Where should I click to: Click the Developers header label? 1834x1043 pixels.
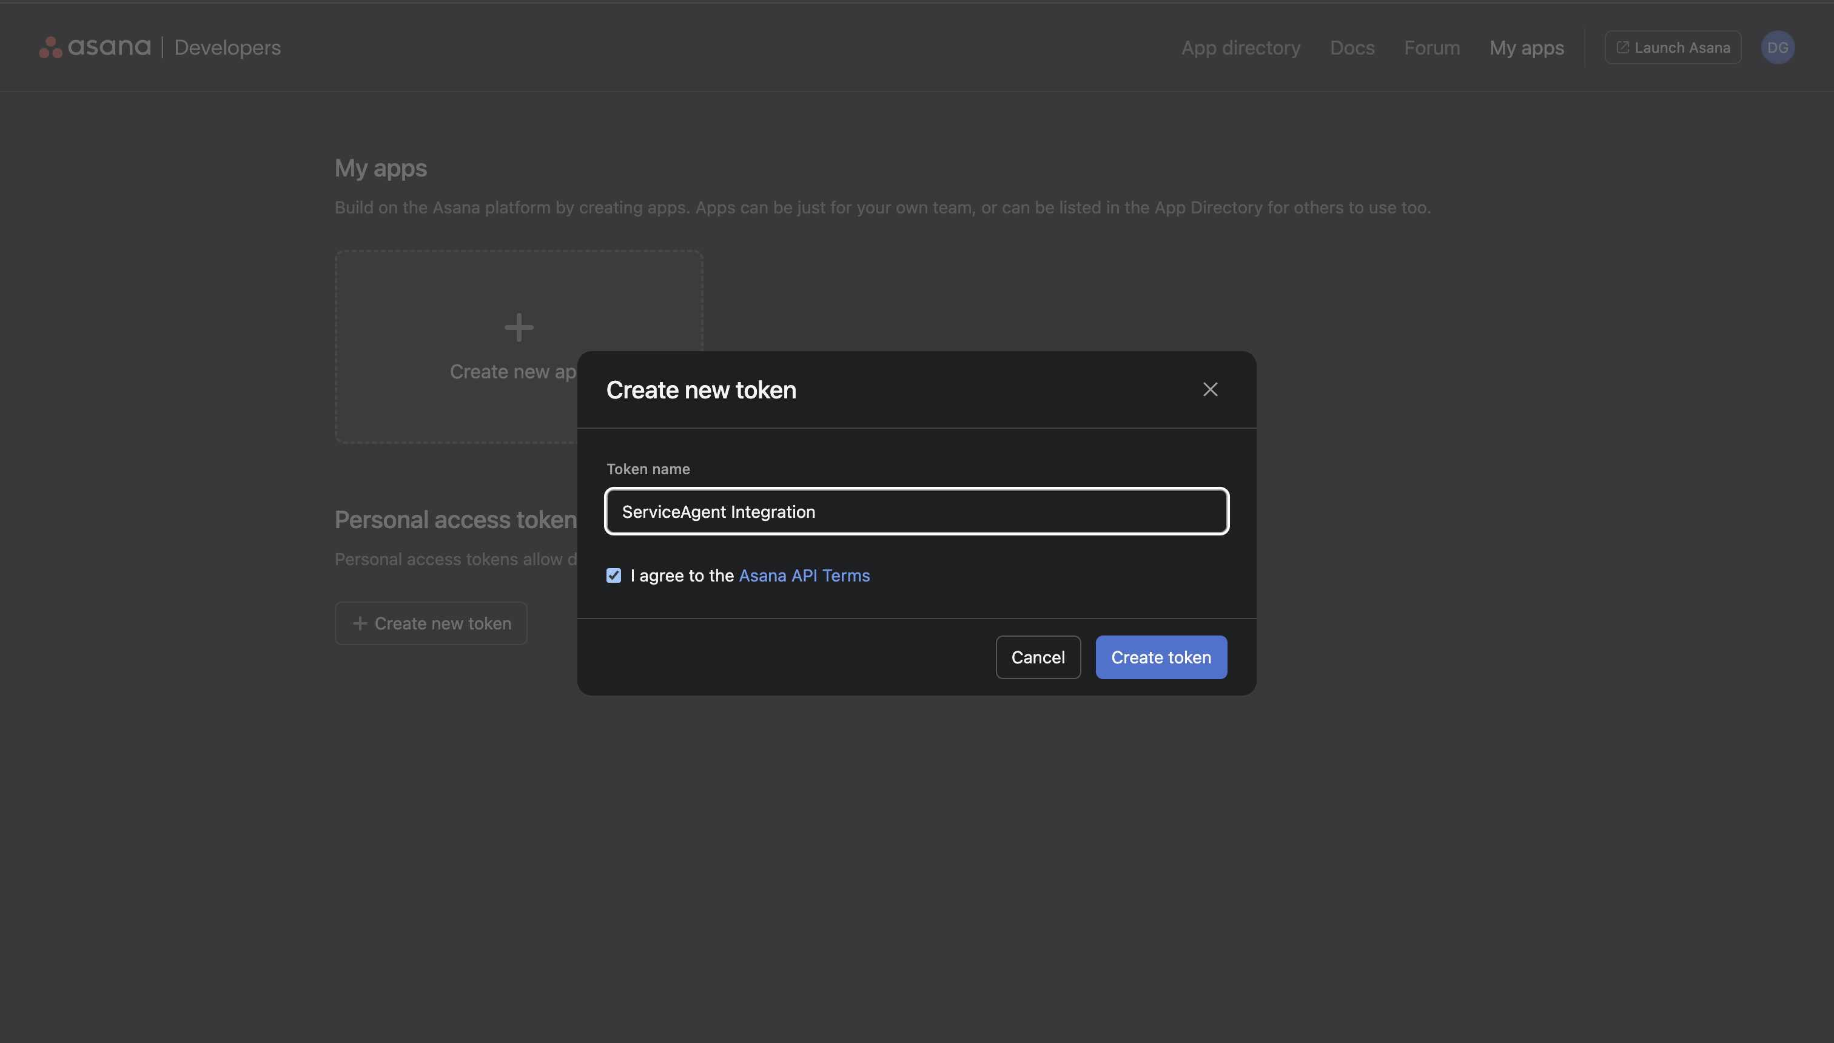pyautogui.click(x=227, y=47)
